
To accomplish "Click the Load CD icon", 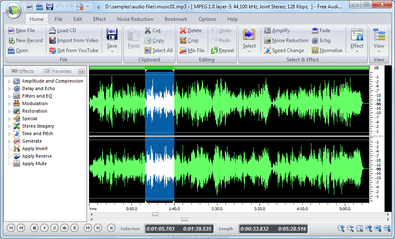I will pos(52,30).
